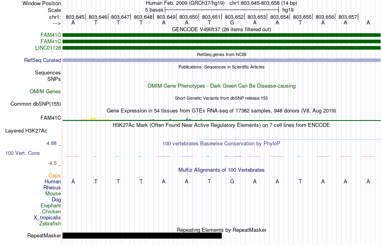This screenshot has width=381, height=245.
Task: Click the Chicken alignment row label
Action: [51, 211]
